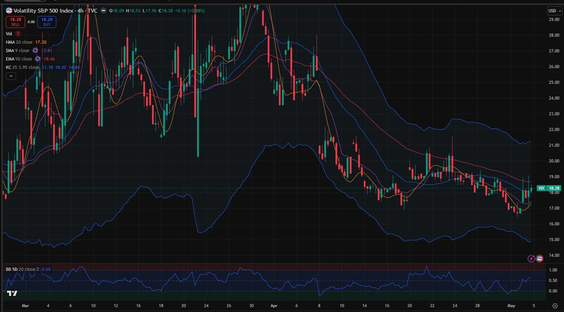Image resolution: width=564 pixels, height=312 pixels.
Task: Click the O18.09 open value in header
Action: click(117, 11)
